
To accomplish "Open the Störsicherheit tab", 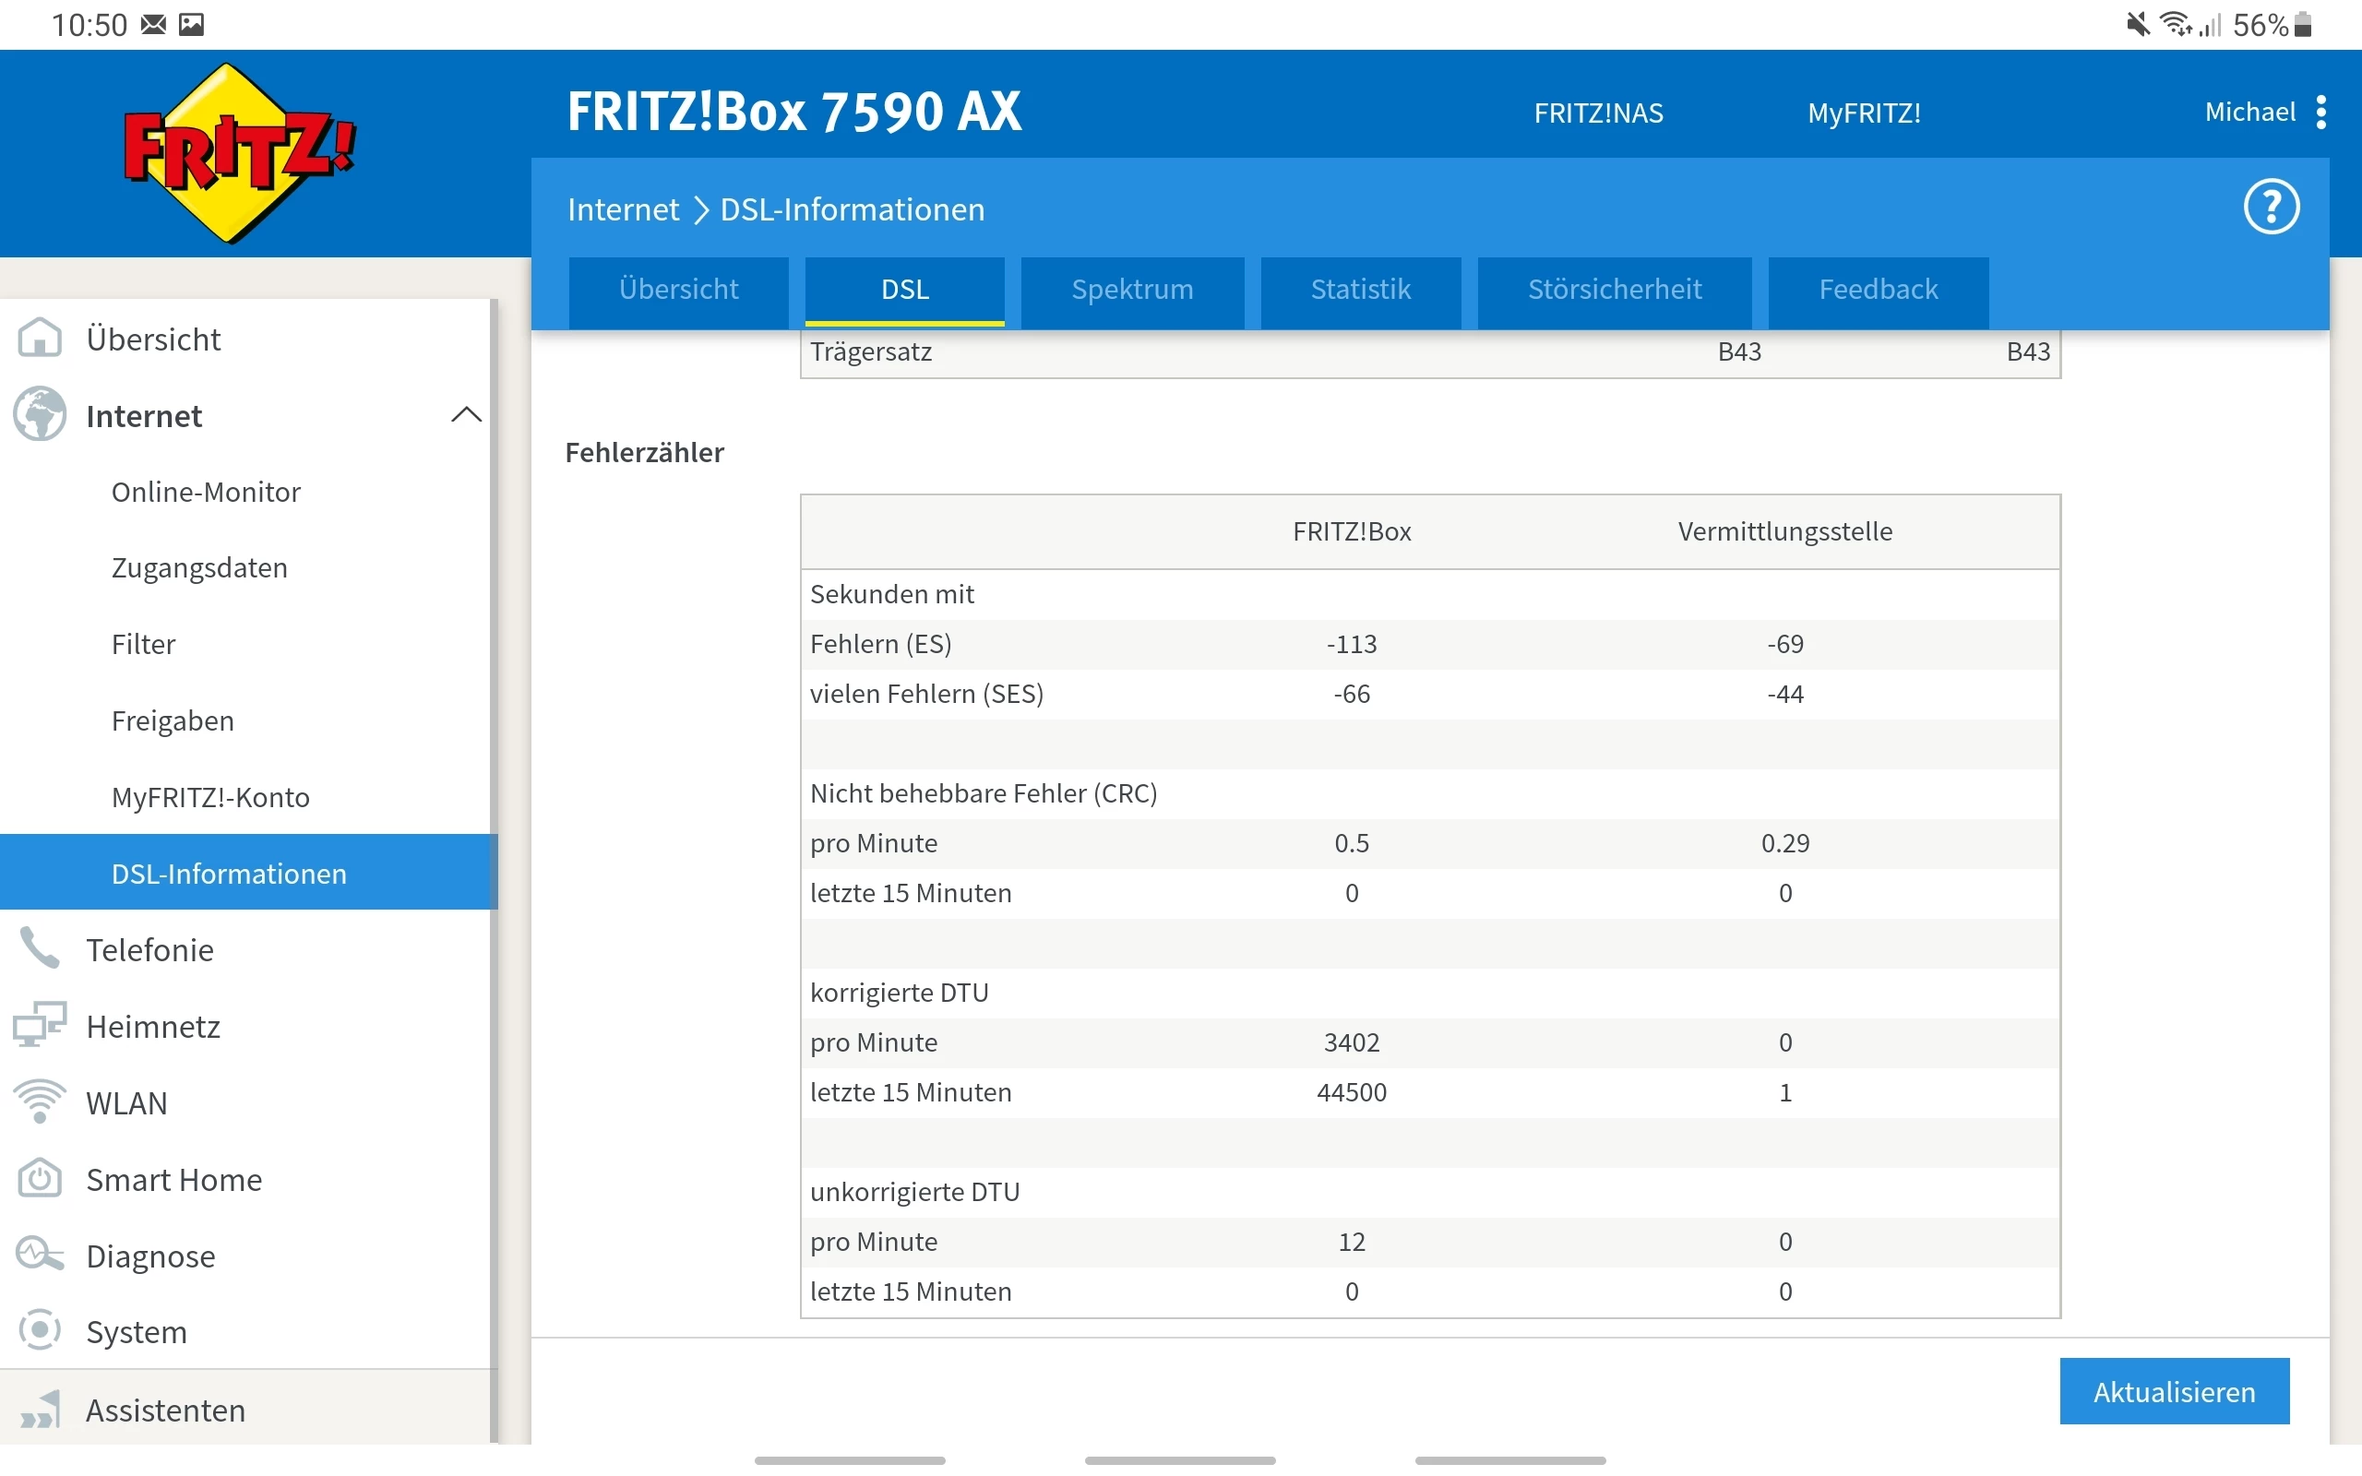I will point(1614,290).
